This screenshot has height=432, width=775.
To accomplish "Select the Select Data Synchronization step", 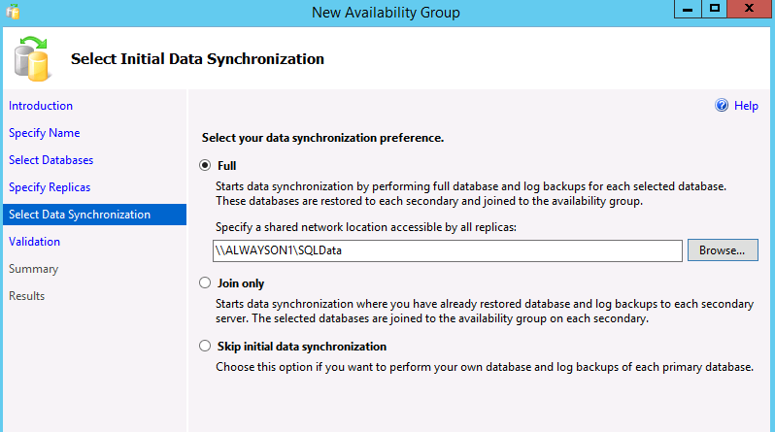I will (94, 215).
